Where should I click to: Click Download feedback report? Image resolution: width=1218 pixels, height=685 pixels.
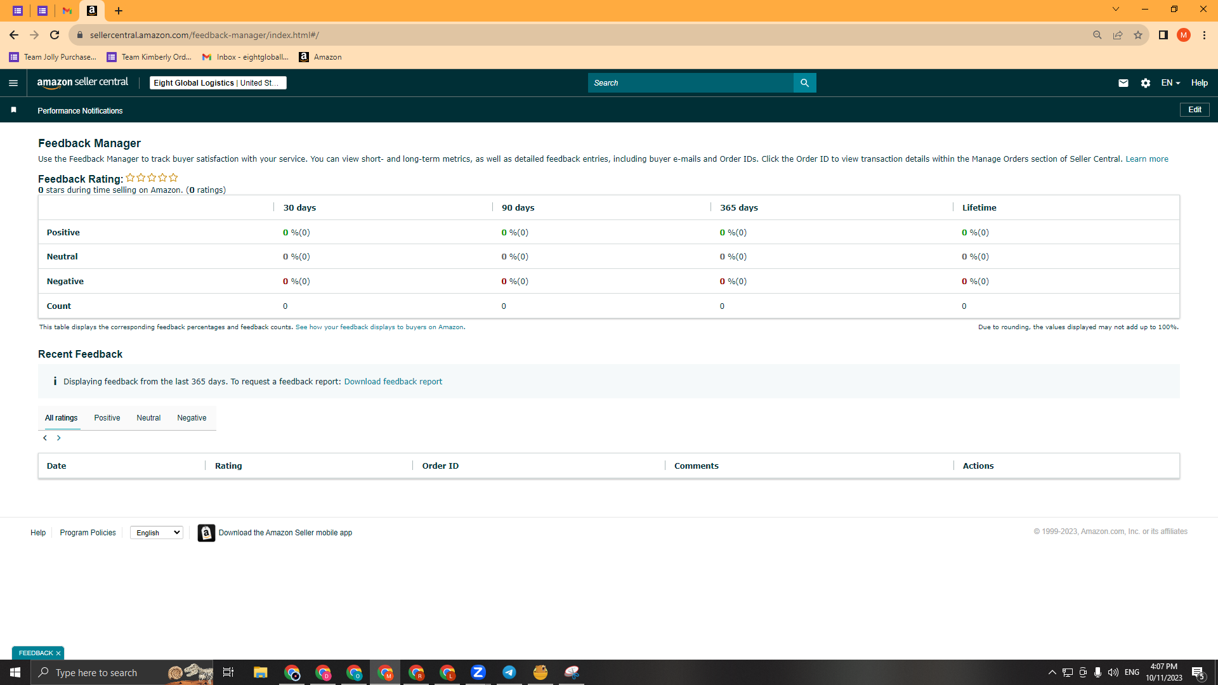[x=393, y=382]
